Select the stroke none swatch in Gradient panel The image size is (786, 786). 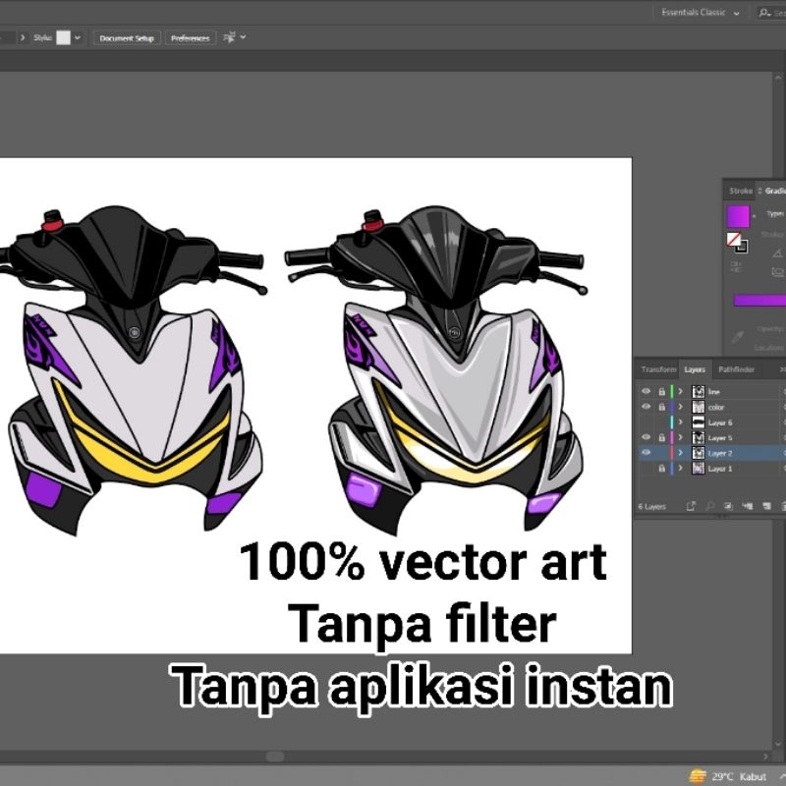coord(733,239)
